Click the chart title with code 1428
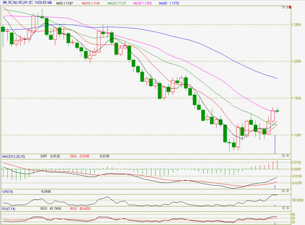The width and height of the screenshot is (305, 225). (27, 3)
